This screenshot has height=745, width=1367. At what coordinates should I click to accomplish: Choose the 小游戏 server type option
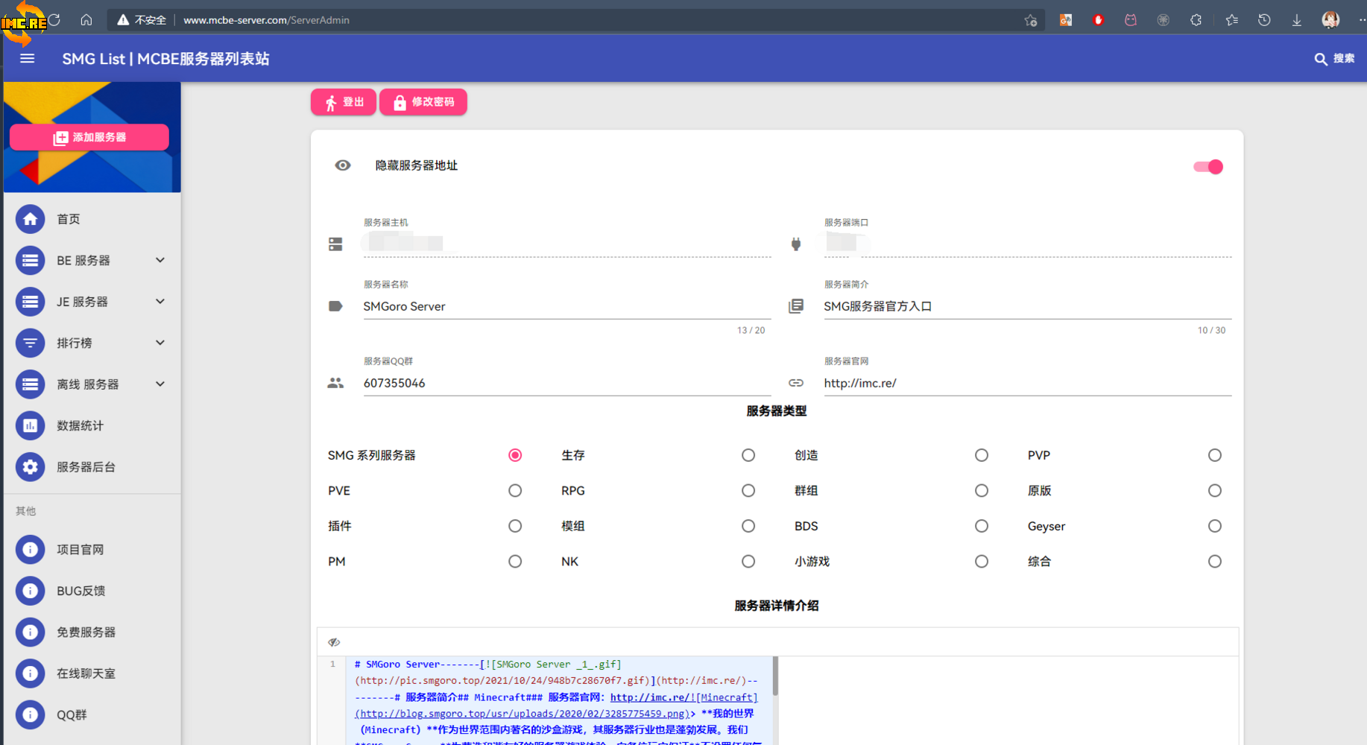coord(981,562)
